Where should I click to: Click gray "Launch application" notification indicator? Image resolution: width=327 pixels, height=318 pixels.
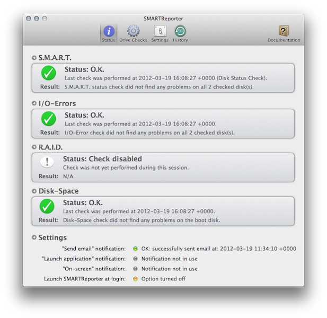tap(135, 259)
